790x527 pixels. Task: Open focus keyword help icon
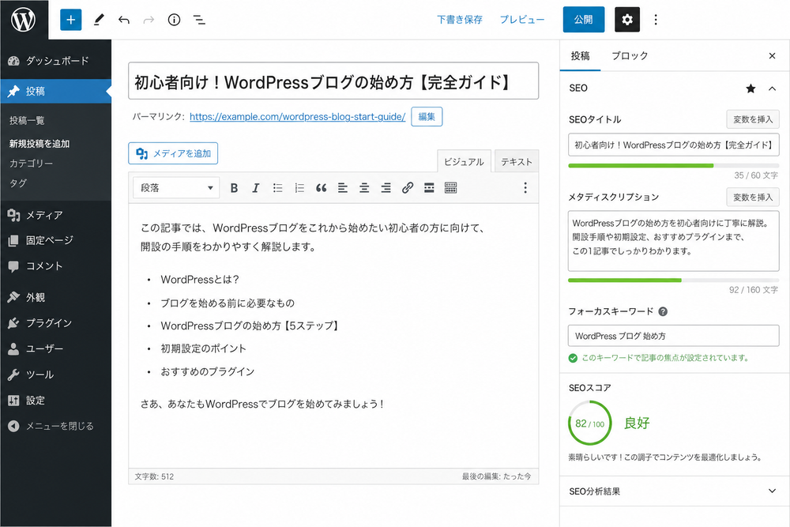(663, 311)
